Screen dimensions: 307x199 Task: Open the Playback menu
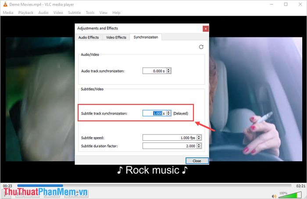tap(25, 13)
